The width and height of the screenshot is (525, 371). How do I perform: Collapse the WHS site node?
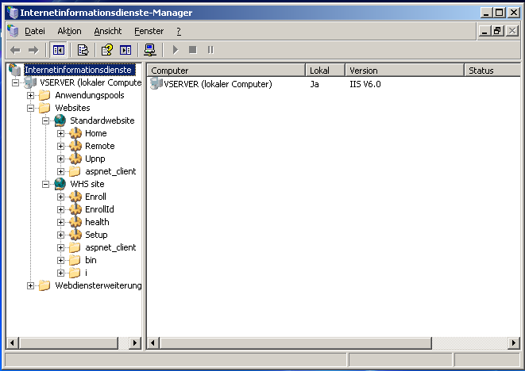tap(45, 185)
